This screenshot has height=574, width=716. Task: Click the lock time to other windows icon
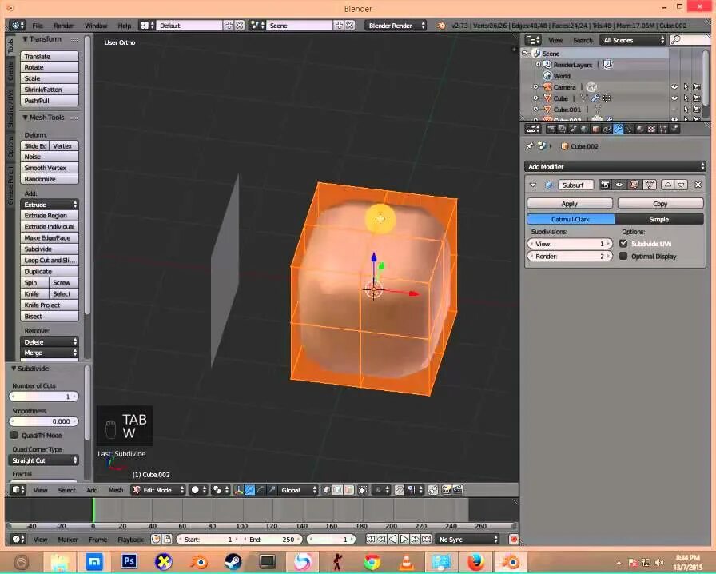(x=167, y=540)
